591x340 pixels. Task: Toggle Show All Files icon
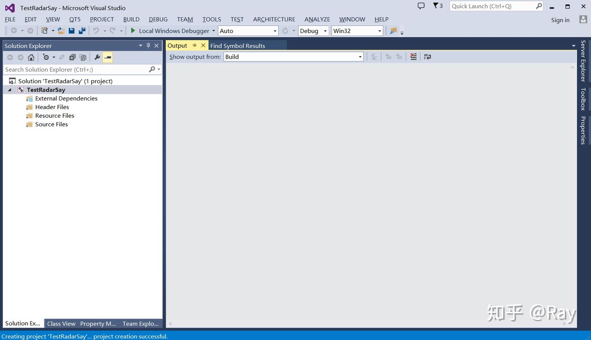click(x=83, y=57)
